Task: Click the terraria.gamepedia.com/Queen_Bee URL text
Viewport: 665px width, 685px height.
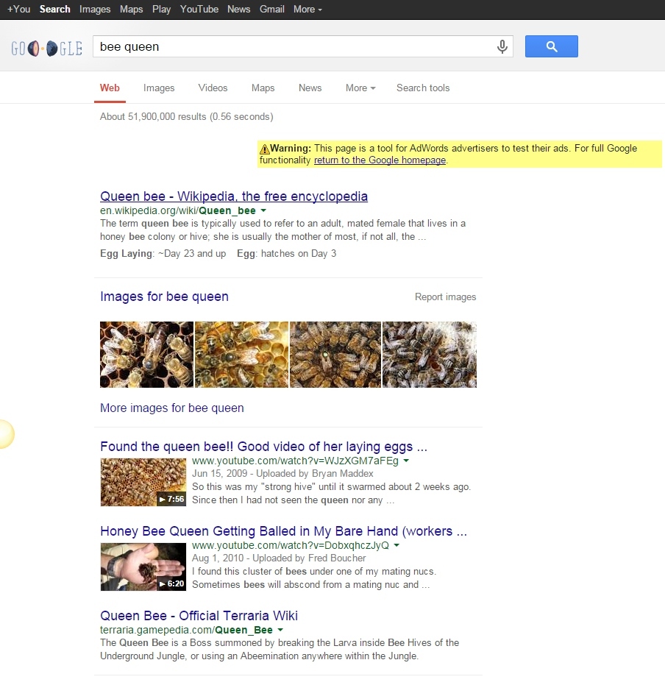Action: point(186,630)
